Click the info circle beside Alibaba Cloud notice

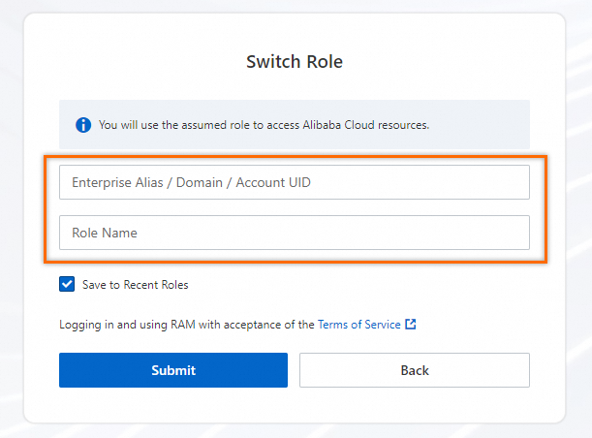point(83,125)
